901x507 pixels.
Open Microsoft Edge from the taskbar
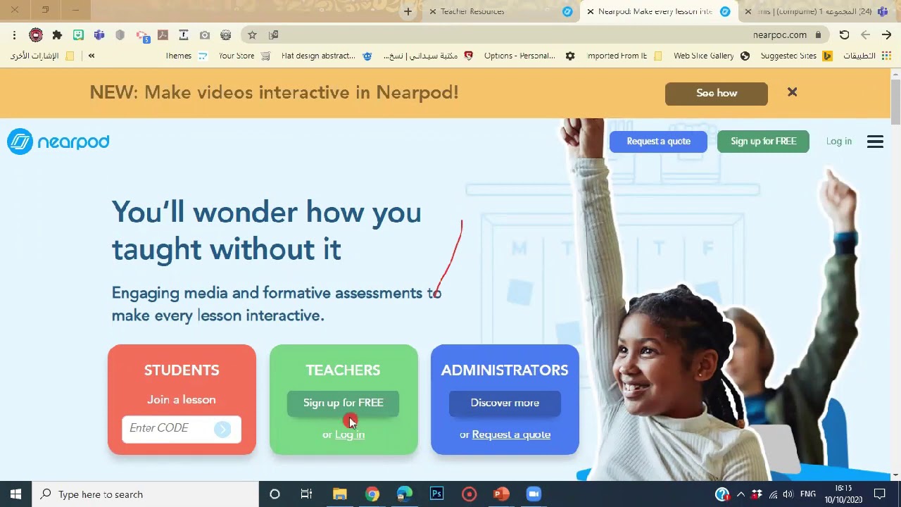pos(404,494)
